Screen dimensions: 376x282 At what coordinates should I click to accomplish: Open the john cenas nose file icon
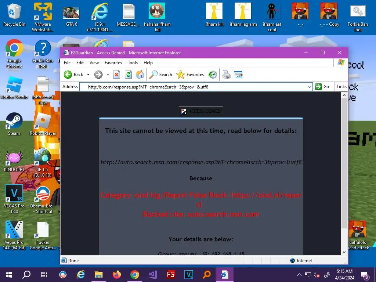pos(43,91)
